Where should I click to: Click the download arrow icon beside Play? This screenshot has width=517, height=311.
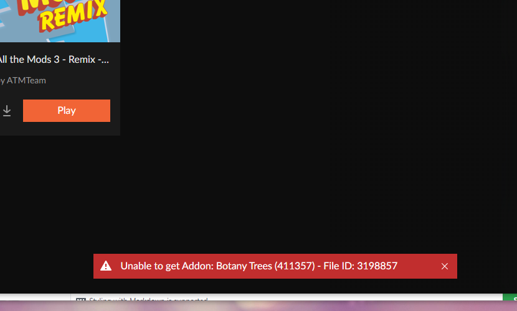coord(7,111)
